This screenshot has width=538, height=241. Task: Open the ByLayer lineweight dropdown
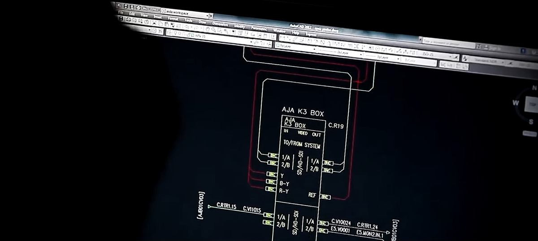click(x=382, y=58)
